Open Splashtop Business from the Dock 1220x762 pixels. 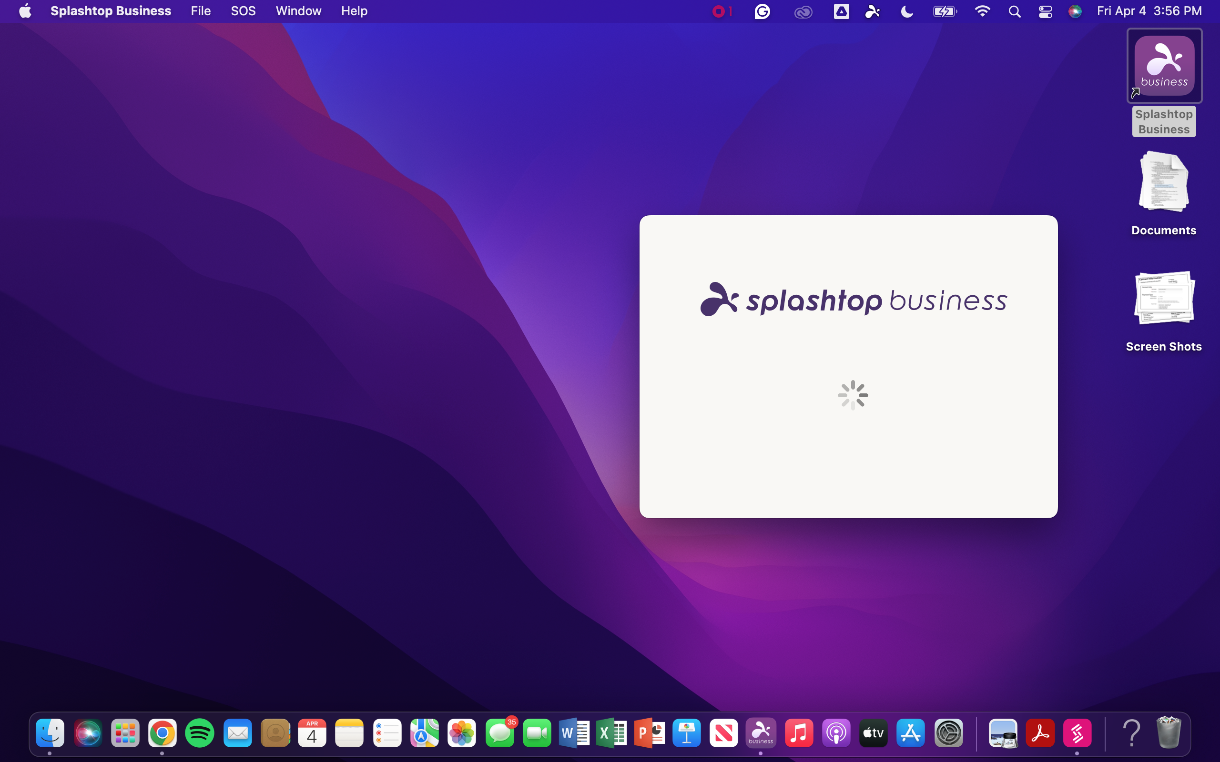click(x=761, y=733)
